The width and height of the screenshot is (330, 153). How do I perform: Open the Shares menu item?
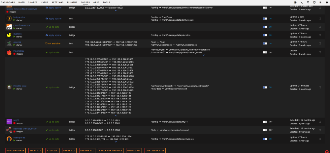[33, 2]
